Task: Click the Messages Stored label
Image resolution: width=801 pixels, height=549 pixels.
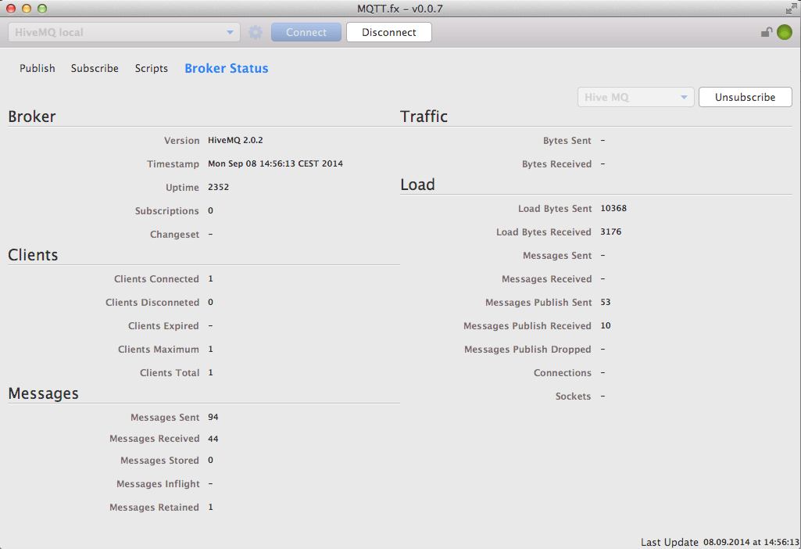Action: 159,460
